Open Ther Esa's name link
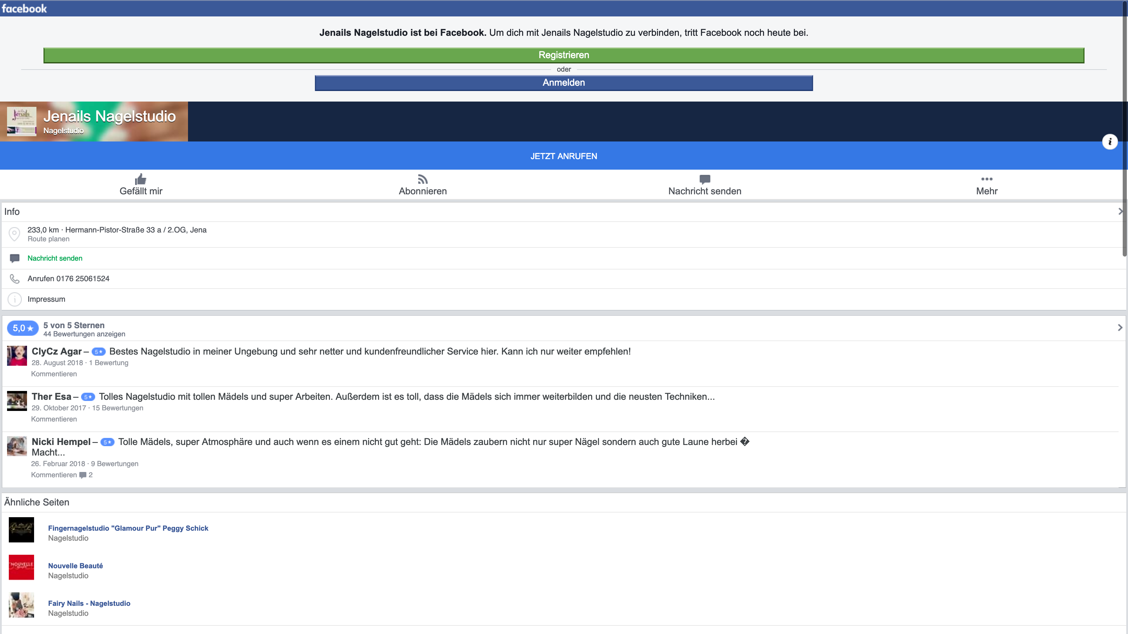Image resolution: width=1128 pixels, height=634 pixels. click(x=51, y=397)
